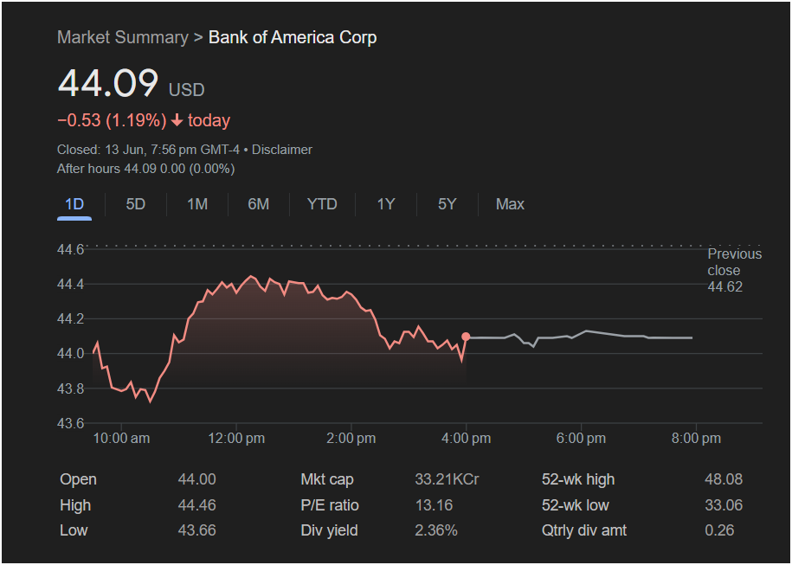Click the 52-wk high value 48.08
Screen dimensions: 792x565
tap(724, 479)
